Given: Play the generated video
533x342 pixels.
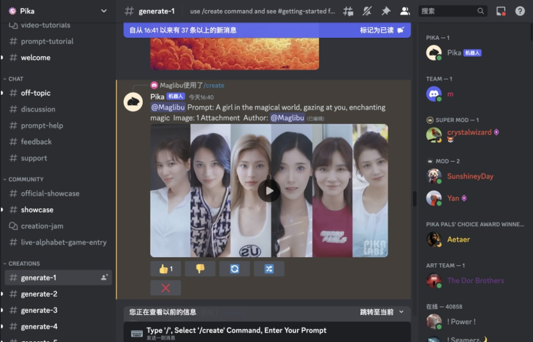Looking at the screenshot, I should click(x=269, y=191).
